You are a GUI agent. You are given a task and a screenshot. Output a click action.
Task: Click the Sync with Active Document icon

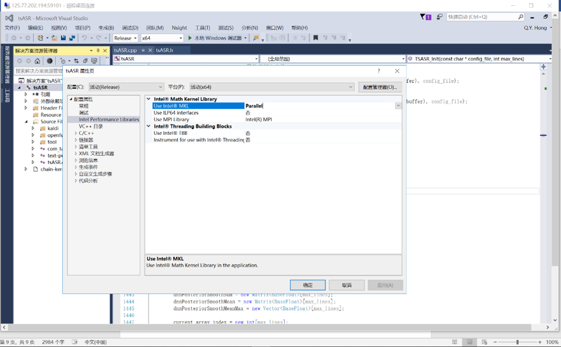(77, 61)
